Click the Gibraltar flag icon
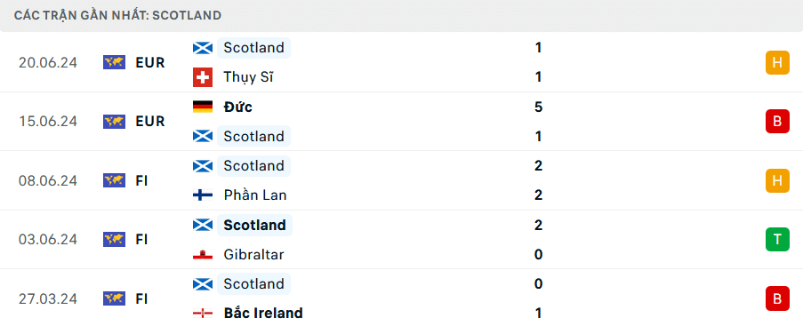The image size is (803, 326). click(203, 254)
